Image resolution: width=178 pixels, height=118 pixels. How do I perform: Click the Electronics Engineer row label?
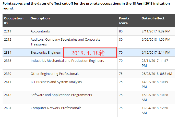click(x=46, y=53)
